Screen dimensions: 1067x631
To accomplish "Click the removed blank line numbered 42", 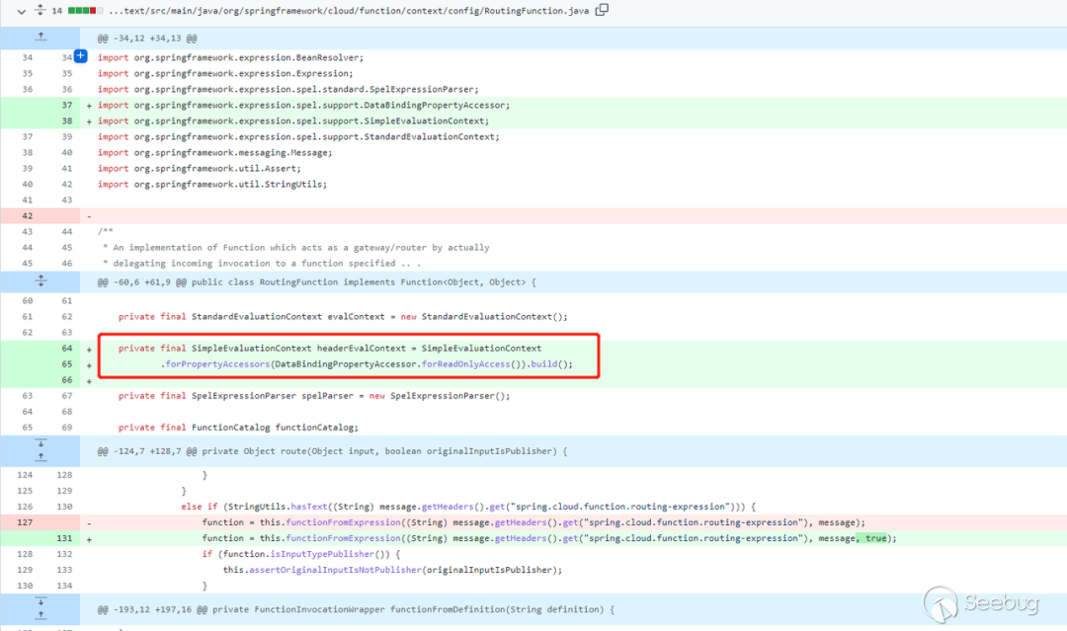I will click(533, 215).
